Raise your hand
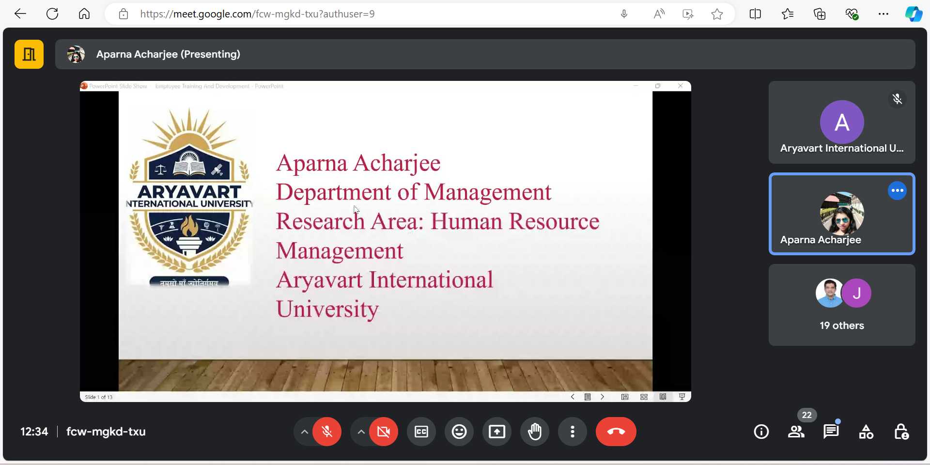Viewport: 930px width, 465px height. click(x=535, y=432)
